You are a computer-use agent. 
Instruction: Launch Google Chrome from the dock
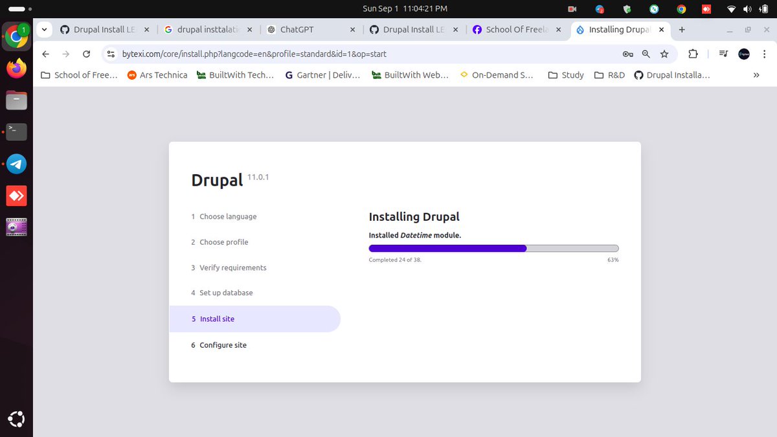16,37
